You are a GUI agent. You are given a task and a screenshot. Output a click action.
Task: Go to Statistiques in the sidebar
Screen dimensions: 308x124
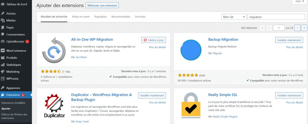14,65
